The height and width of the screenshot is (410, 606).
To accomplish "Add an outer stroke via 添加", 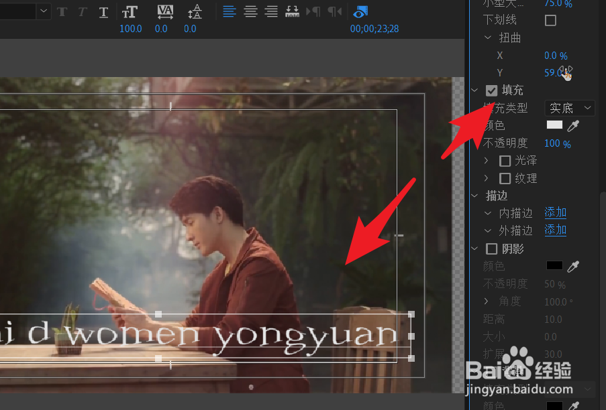I will (x=556, y=230).
